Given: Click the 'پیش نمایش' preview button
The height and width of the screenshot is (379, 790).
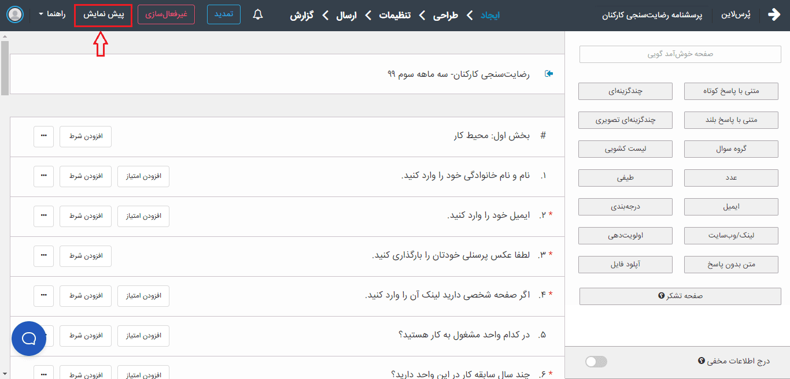Looking at the screenshot, I should point(104,15).
